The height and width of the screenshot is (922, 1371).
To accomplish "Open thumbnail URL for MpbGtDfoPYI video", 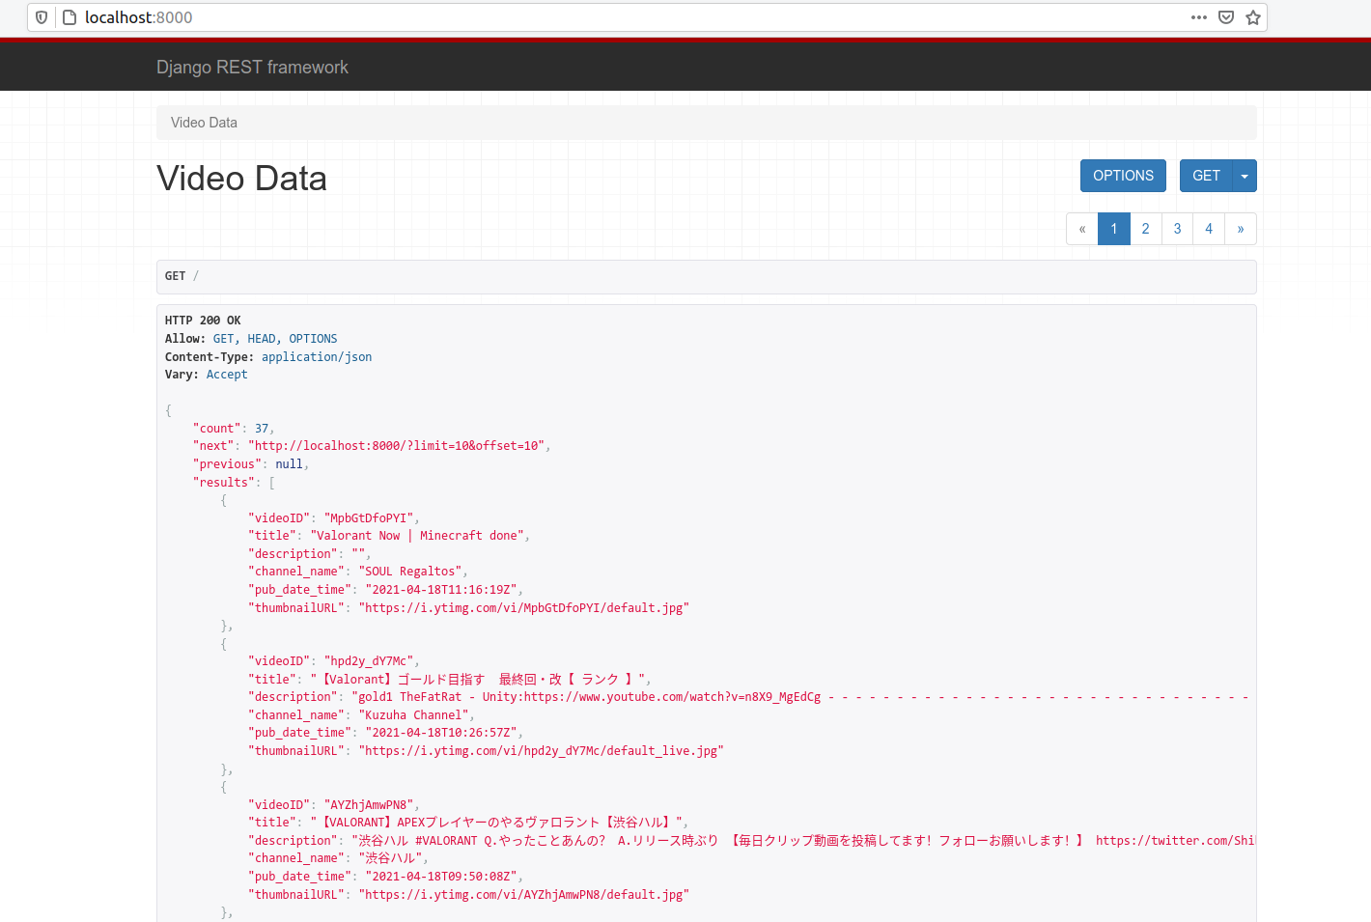I will click(x=523, y=608).
